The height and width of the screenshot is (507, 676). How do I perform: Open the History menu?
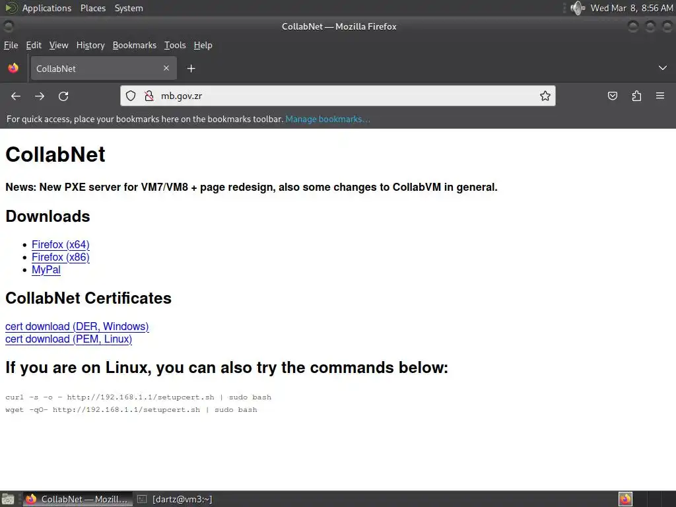pos(90,46)
